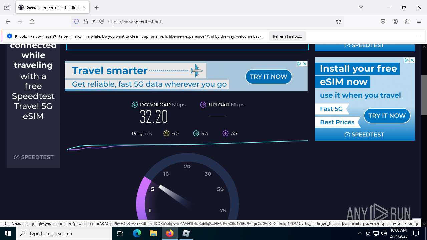Open the network status tray icon
The image size is (427, 240).
point(376,233)
